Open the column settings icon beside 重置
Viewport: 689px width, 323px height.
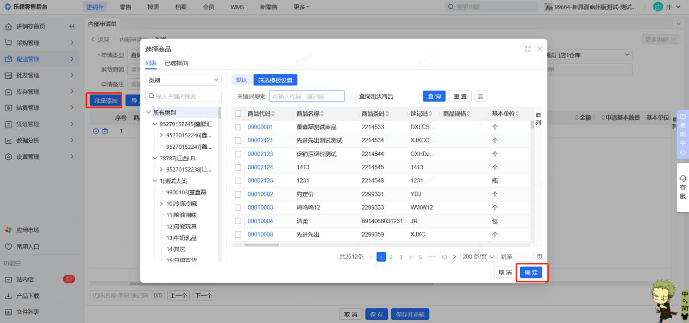tap(480, 96)
